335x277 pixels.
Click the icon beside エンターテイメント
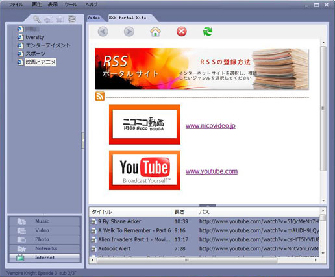[x=20, y=45]
